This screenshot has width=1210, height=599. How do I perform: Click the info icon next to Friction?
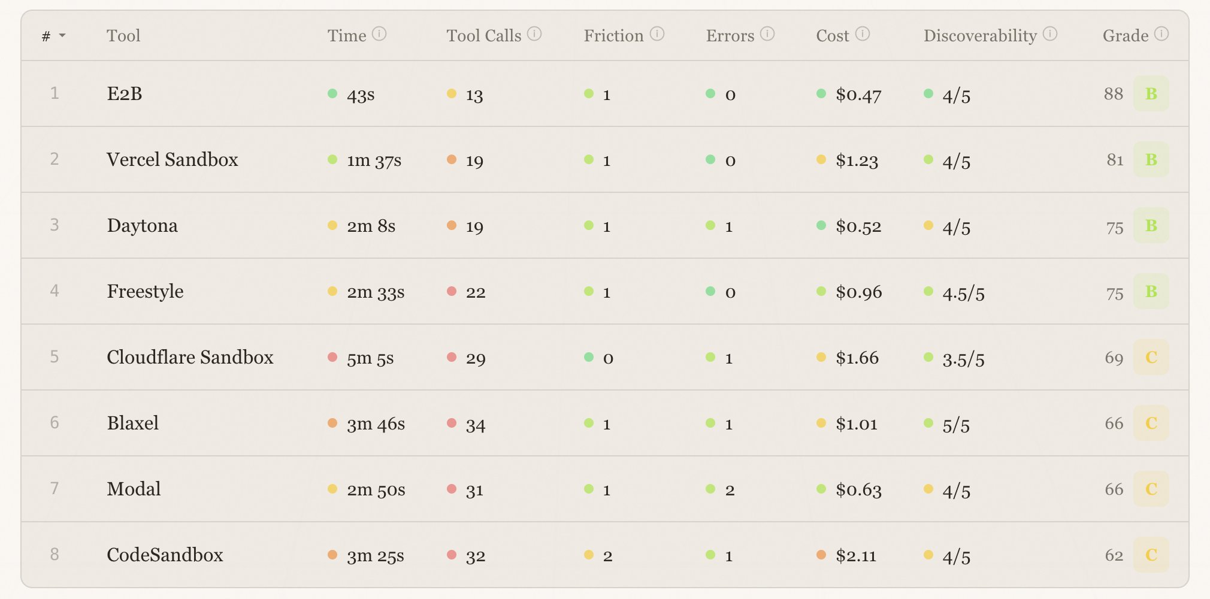(x=657, y=35)
